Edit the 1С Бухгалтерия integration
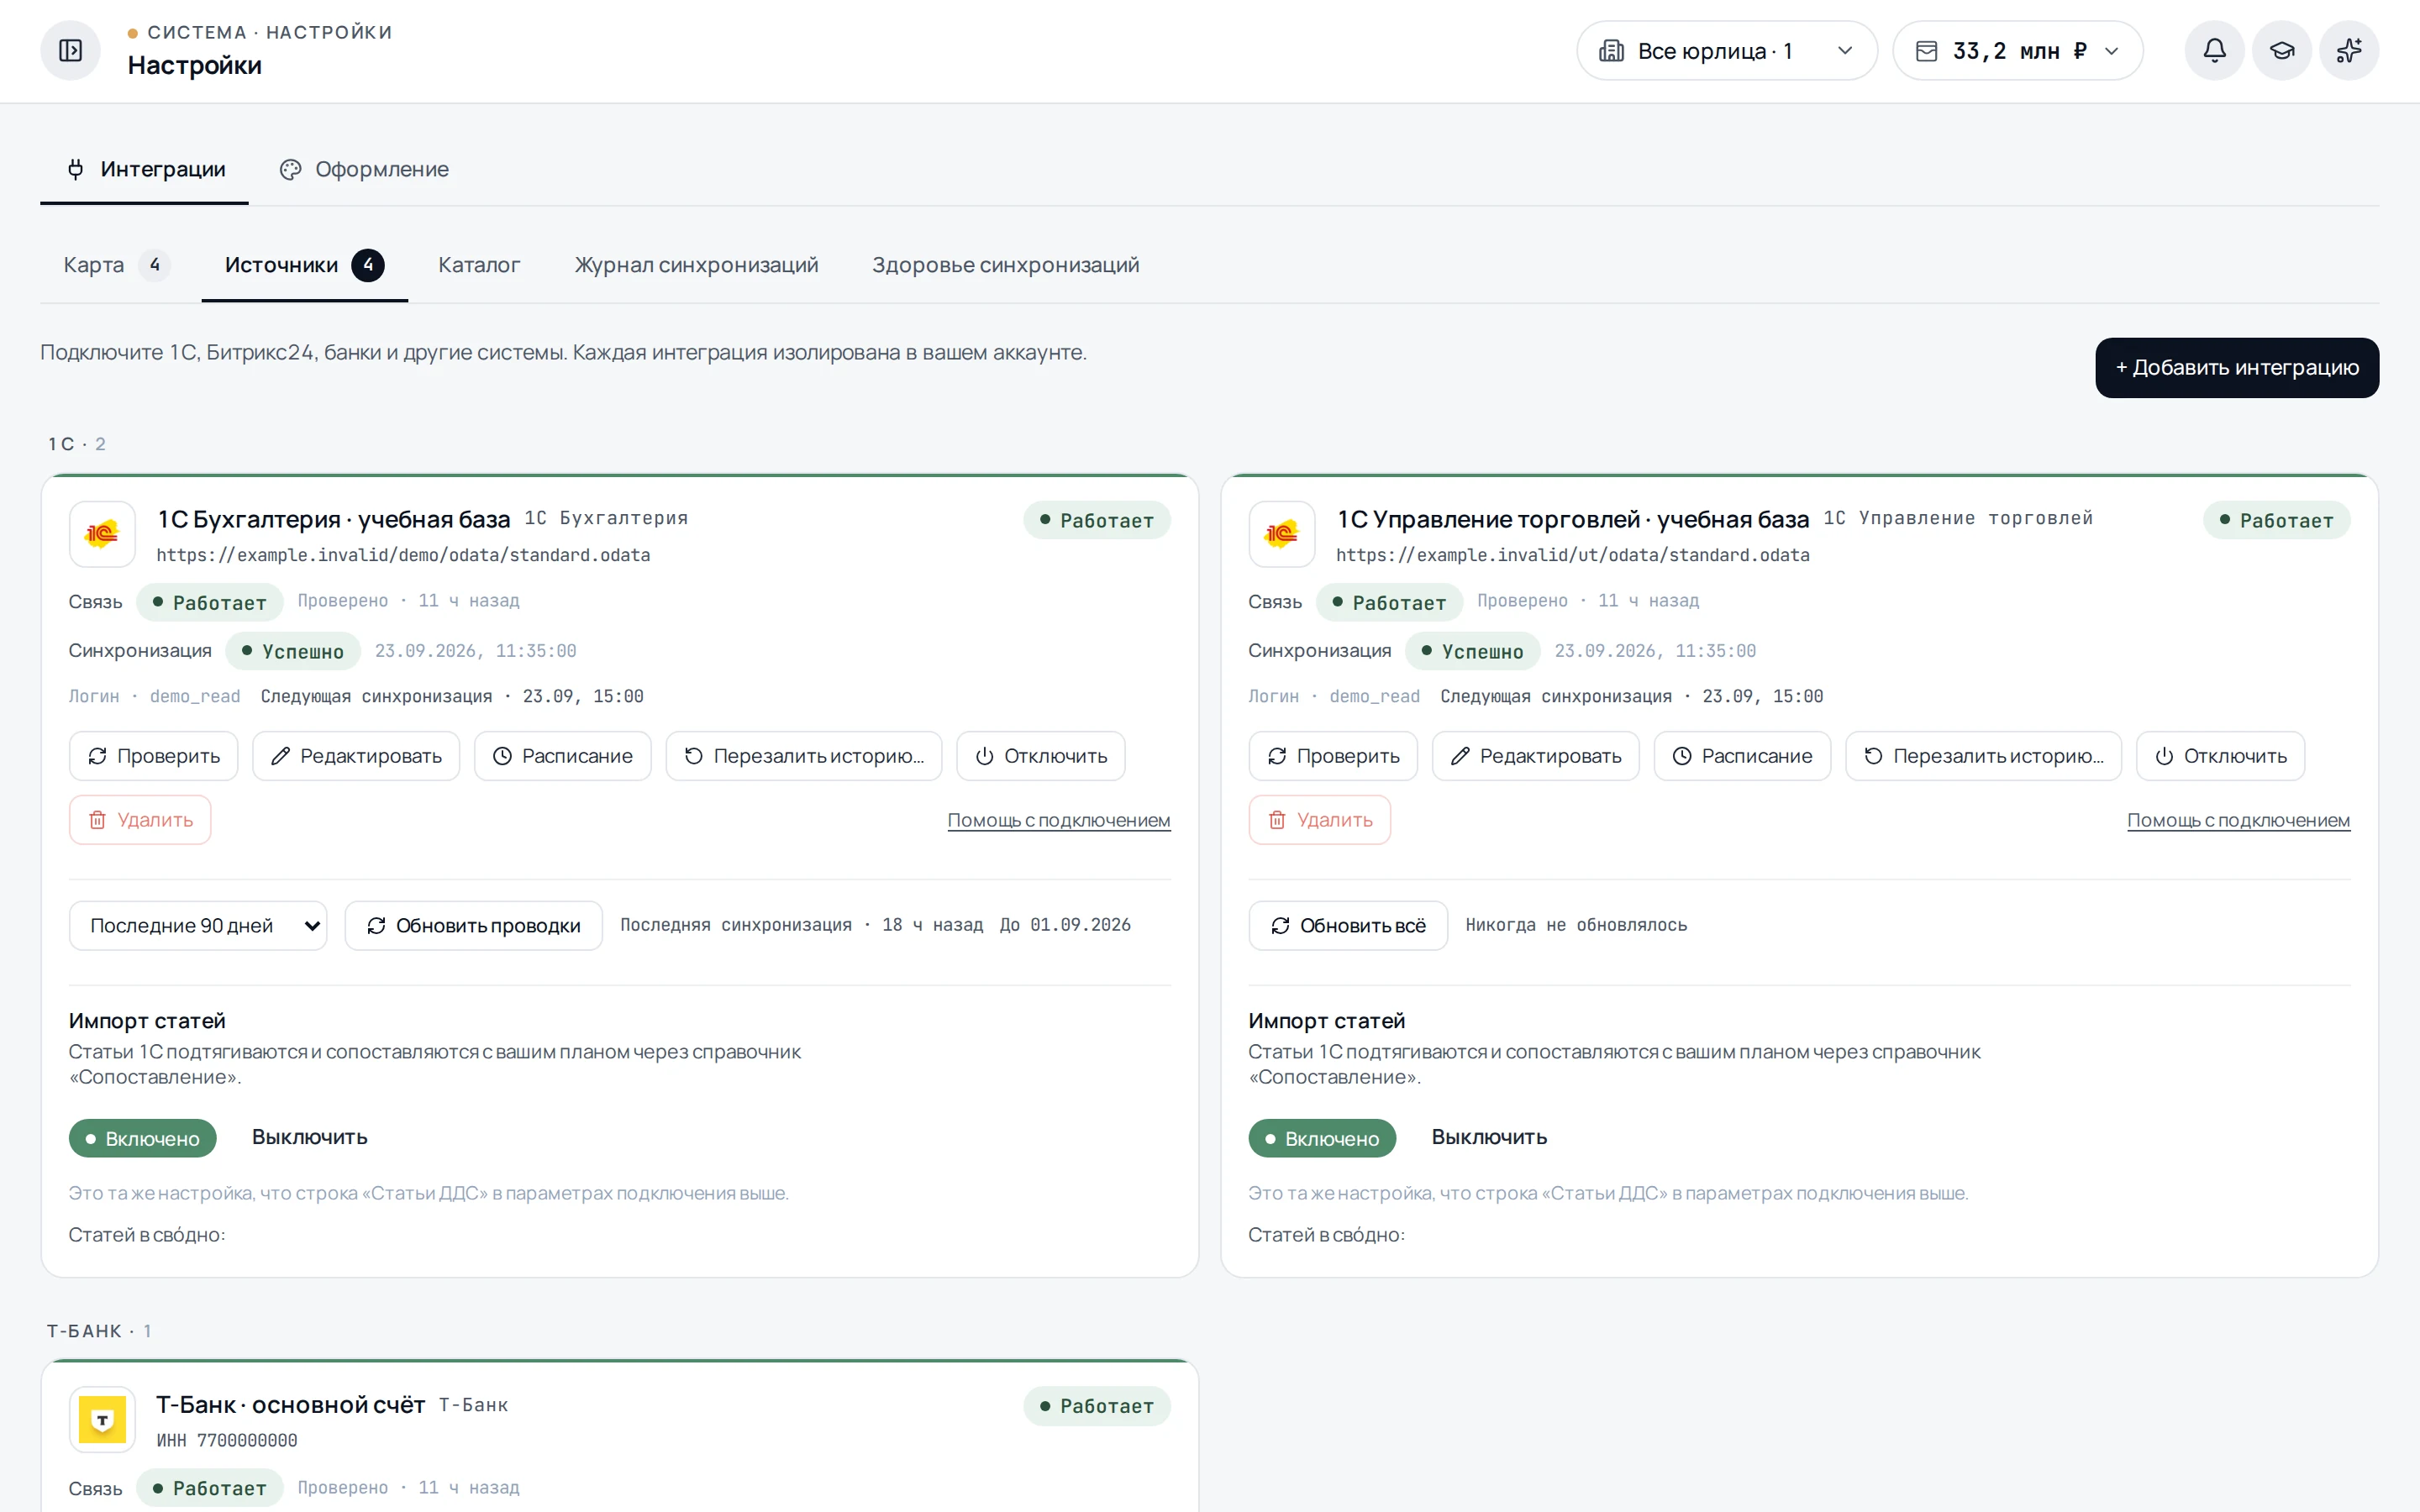 (356, 756)
